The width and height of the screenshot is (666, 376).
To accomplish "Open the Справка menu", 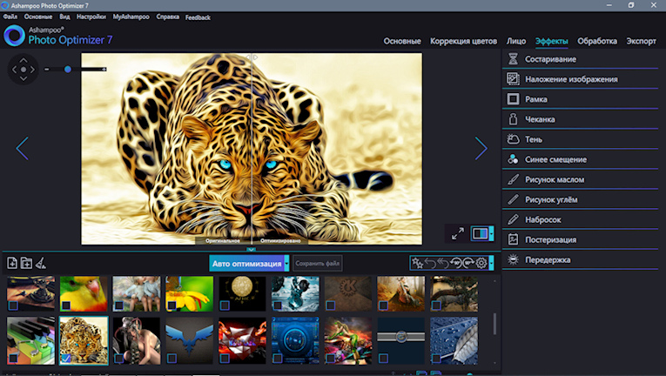I will 167,17.
